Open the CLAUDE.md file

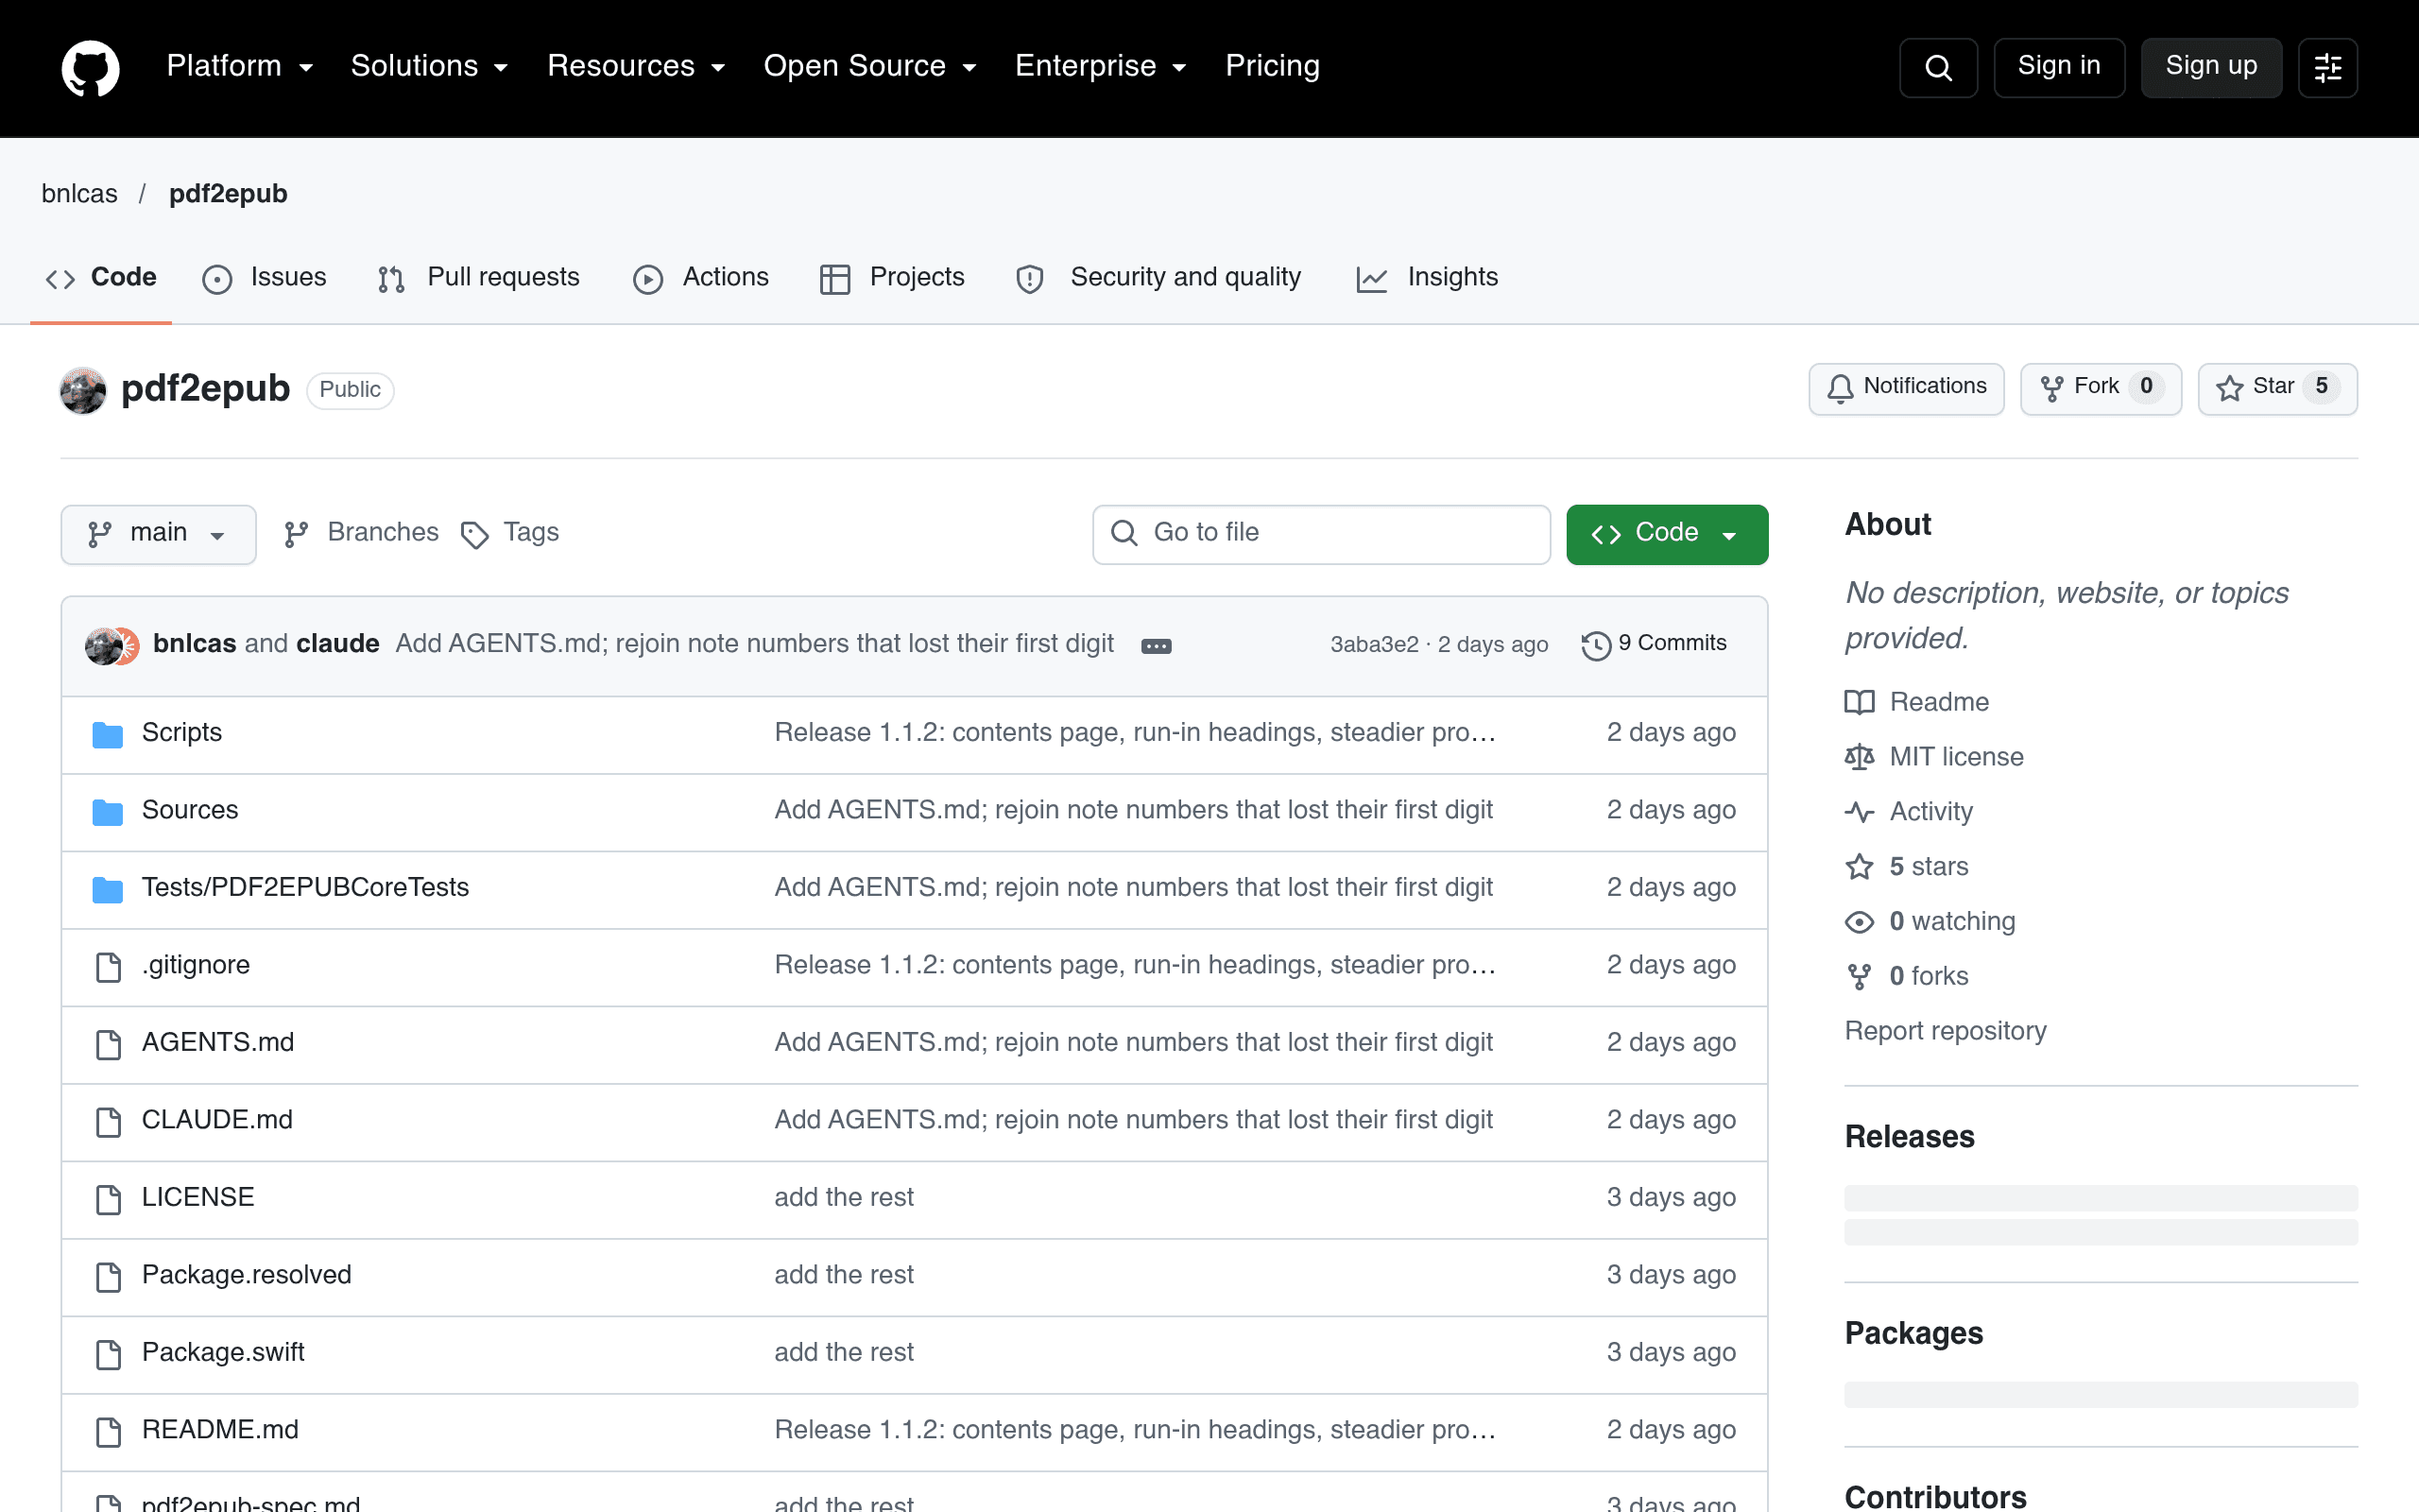217,1120
